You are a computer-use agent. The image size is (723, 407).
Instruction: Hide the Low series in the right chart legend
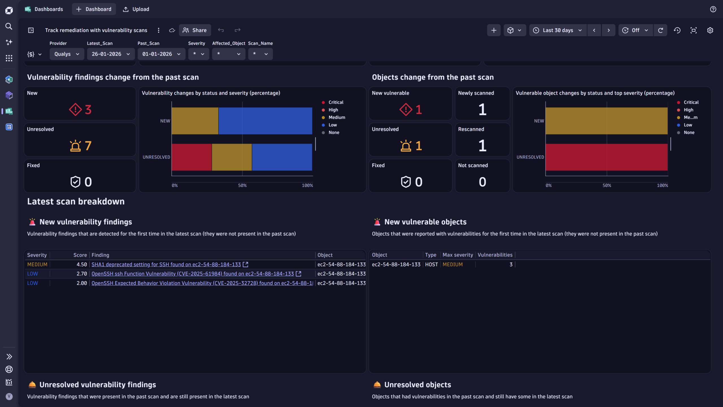pyautogui.click(x=688, y=125)
